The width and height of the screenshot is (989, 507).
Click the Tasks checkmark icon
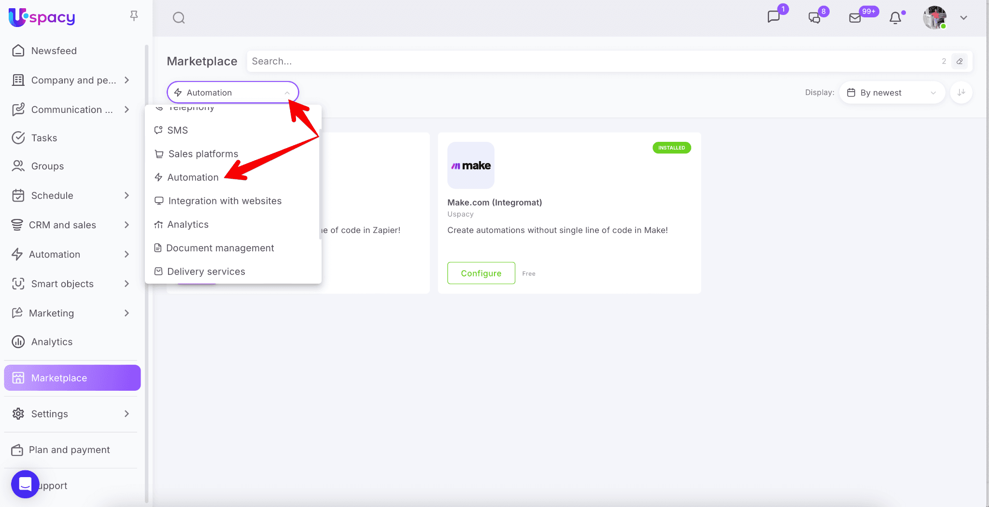[x=18, y=138]
